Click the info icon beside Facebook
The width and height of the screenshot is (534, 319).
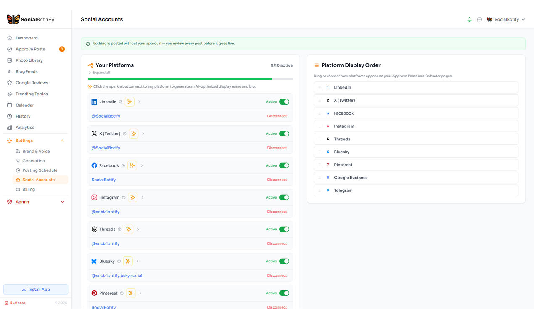[122, 165]
